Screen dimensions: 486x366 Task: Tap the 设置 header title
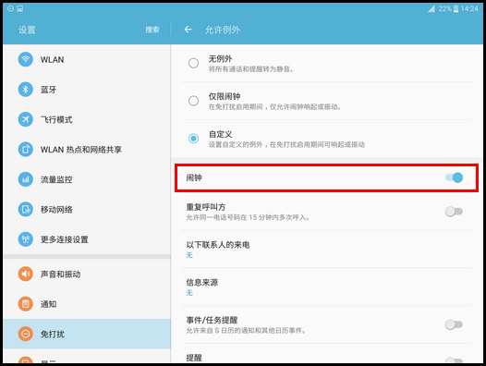coord(27,30)
